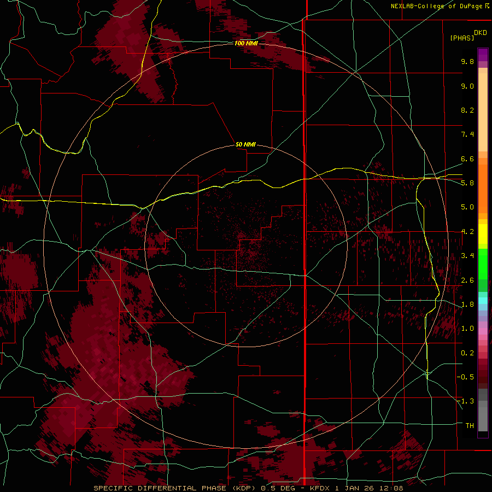Click the -0.5 scale label
The width and height of the screenshot is (492, 492).
click(465, 377)
